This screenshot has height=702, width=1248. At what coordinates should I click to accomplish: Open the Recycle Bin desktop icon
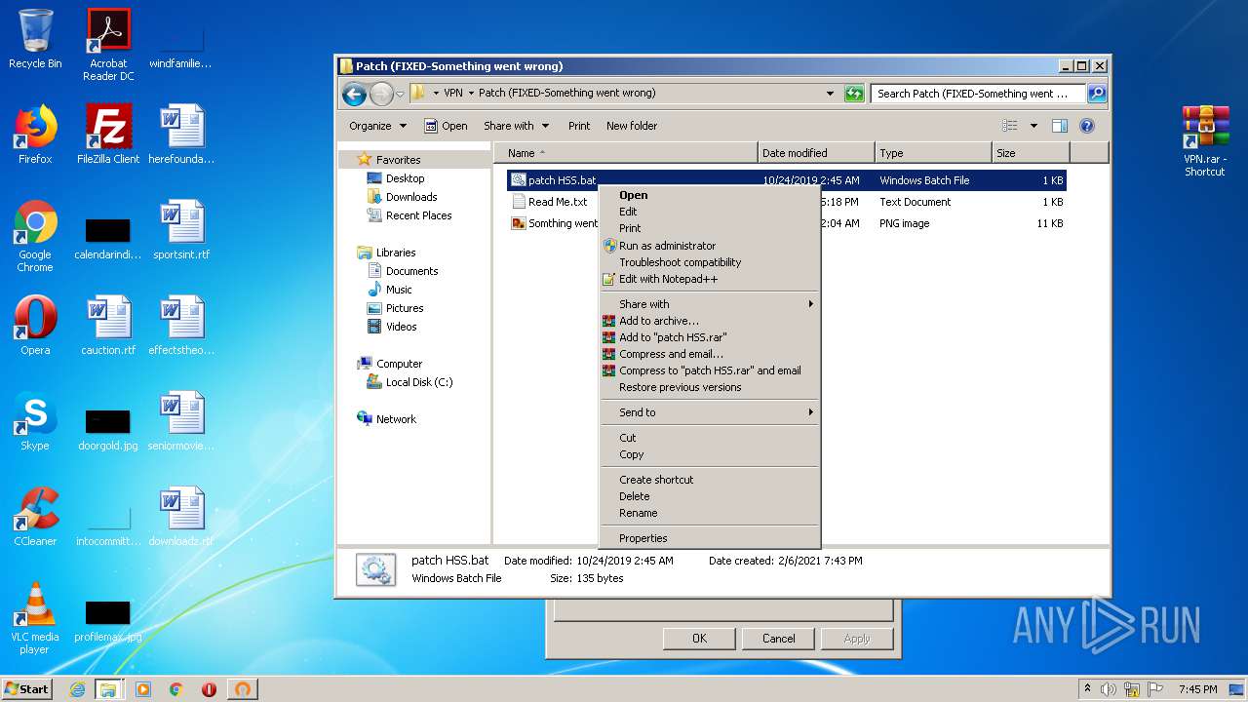pyautogui.click(x=35, y=39)
